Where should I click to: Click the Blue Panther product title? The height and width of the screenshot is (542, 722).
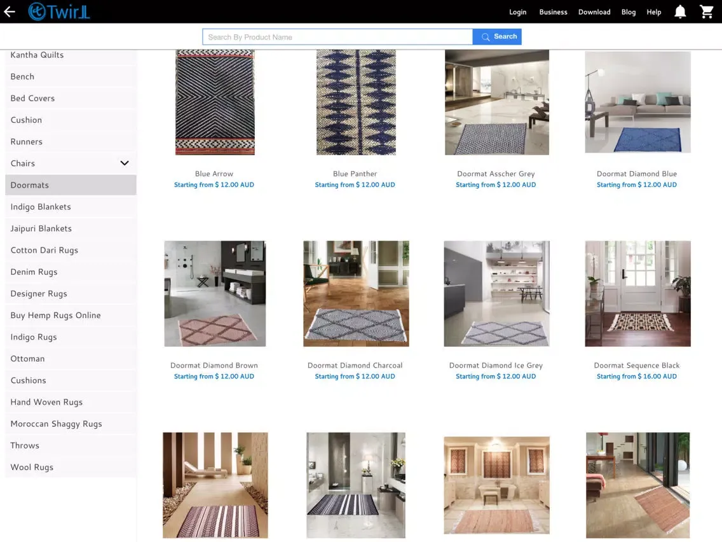pyautogui.click(x=355, y=174)
